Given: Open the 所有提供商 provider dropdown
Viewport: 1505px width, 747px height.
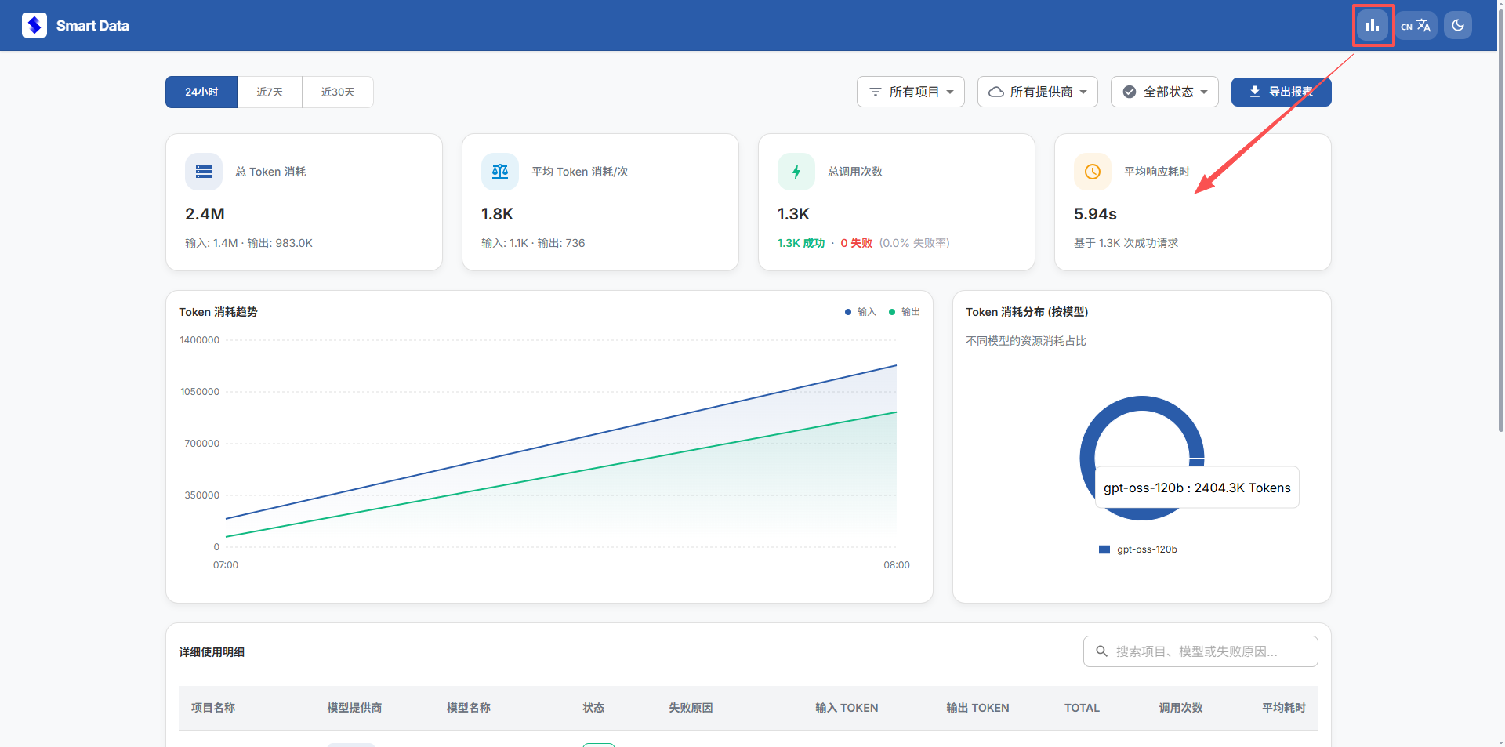Looking at the screenshot, I should click(x=1038, y=92).
